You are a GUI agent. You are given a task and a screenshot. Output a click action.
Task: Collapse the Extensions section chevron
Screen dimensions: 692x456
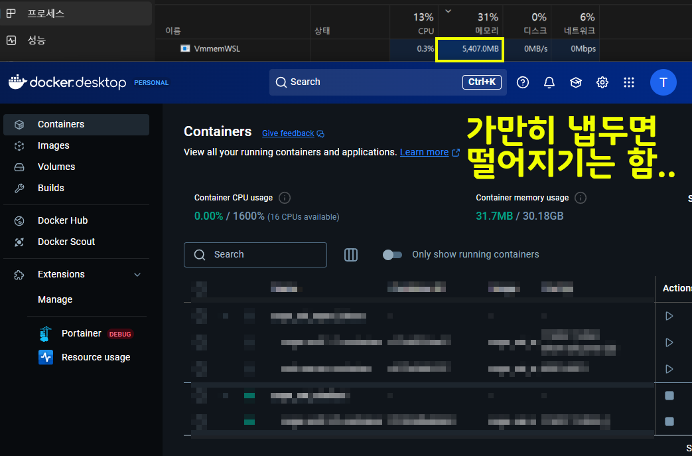point(137,275)
